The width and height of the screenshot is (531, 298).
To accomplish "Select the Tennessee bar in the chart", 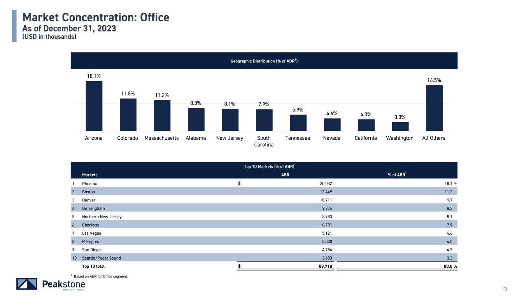I will click(x=298, y=123).
